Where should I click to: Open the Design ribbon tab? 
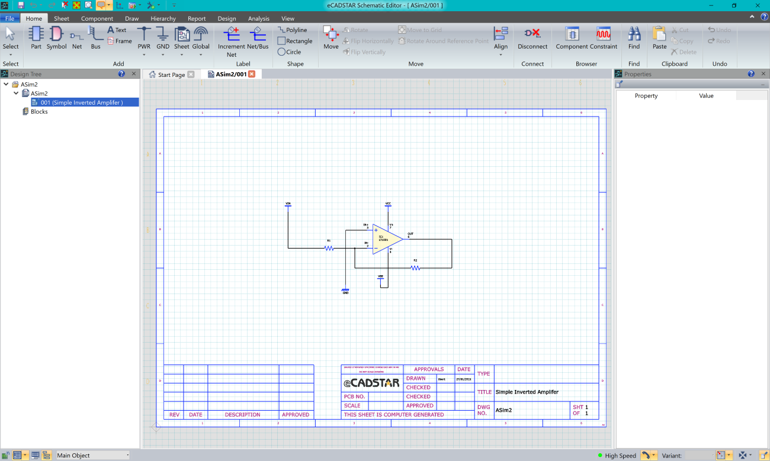[227, 18]
